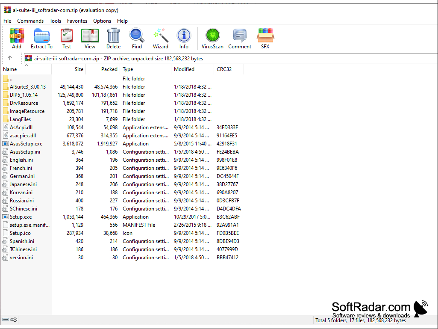Select the DIP5_1.05.14 folder icon
Image resolution: width=438 pixels, height=329 pixels.
pyautogui.click(x=5, y=95)
